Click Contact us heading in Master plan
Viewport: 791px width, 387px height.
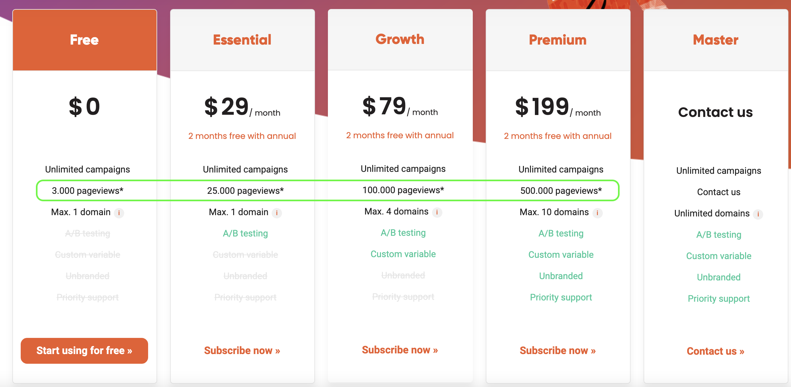(x=715, y=112)
